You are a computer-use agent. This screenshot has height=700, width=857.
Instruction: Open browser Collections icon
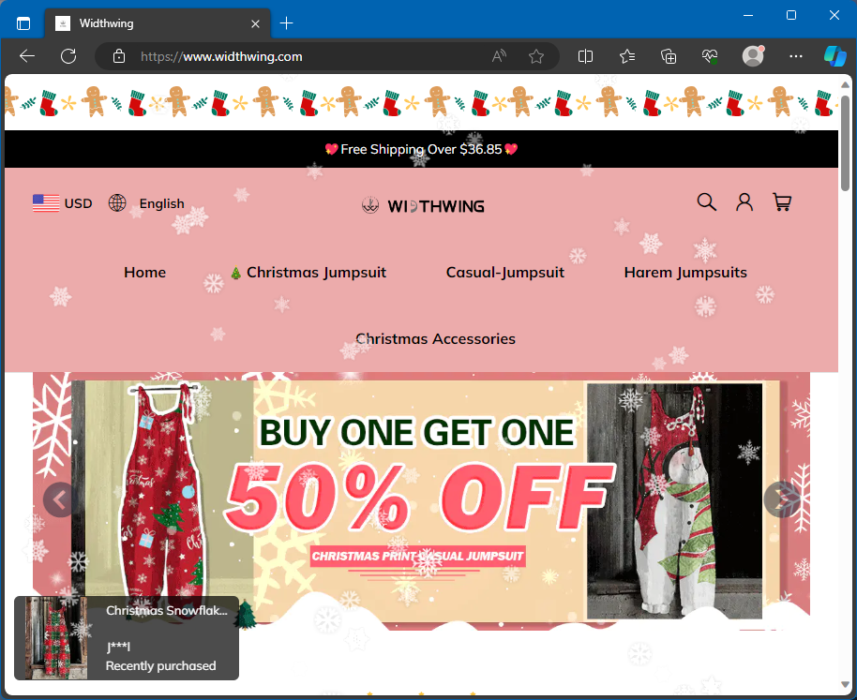[669, 56]
